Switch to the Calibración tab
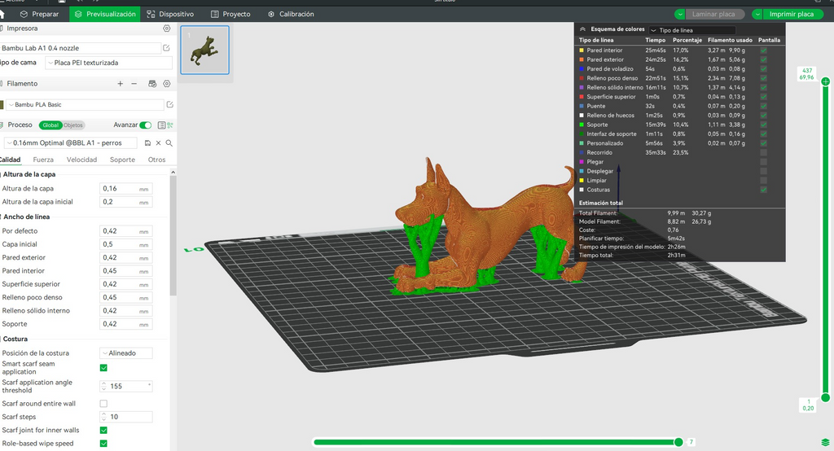834x451 pixels. pos(291,14)
